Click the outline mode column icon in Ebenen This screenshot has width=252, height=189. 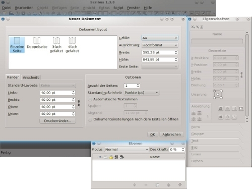coord(122,157)
